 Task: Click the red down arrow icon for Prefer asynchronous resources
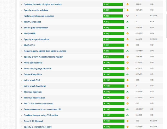coord(127,16)
